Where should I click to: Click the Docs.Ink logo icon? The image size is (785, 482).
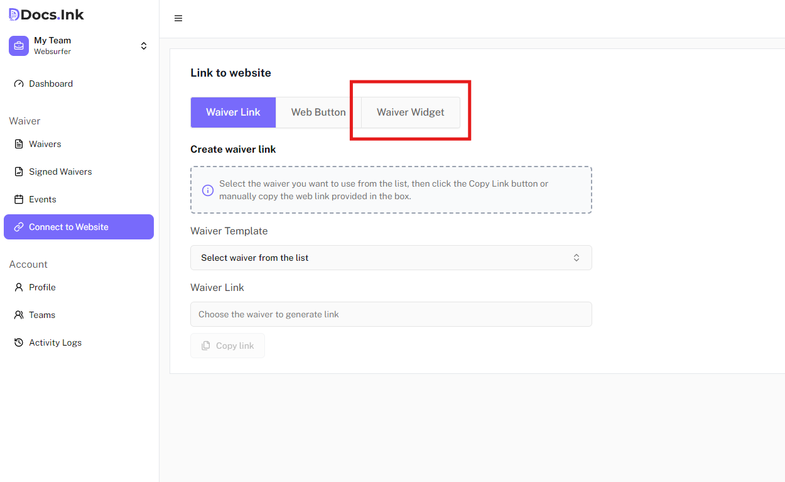[x=14, y=14]
